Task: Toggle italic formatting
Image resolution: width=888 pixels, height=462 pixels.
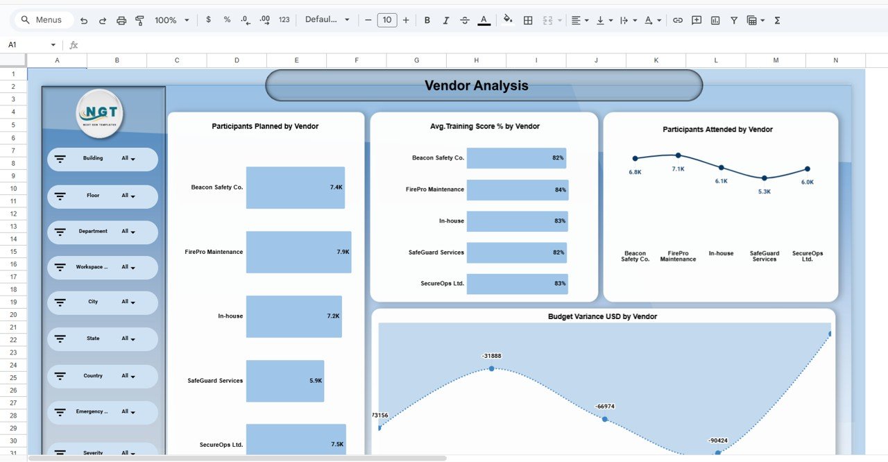Action: 445,21
